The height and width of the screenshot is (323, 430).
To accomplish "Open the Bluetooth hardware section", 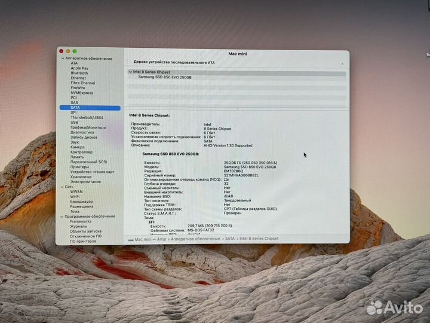I will pyautogui.click(x=79, y=73).
